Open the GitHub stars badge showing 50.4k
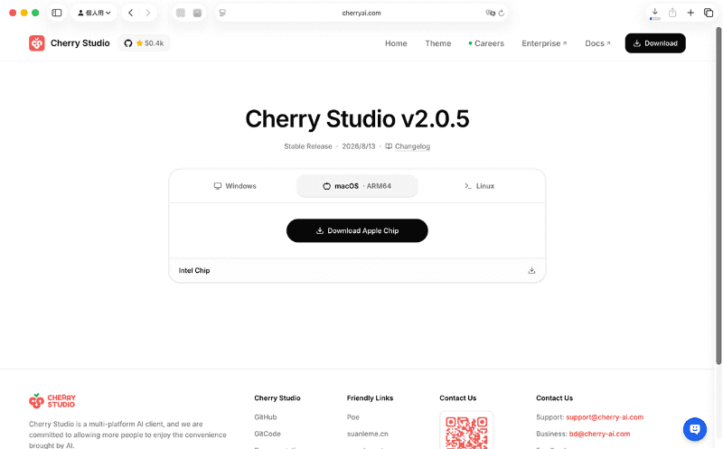This screenshot has height=449, width=723. click(144, 43)
